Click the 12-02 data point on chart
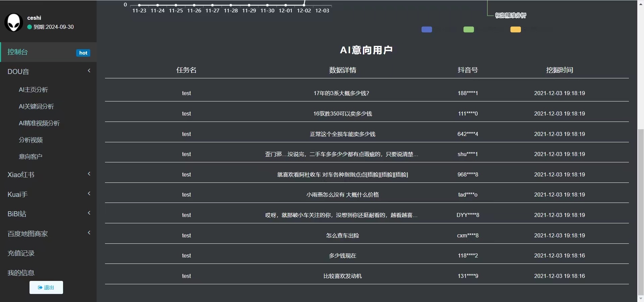Screen dimensions: 644x302 [x=304, y=5]
